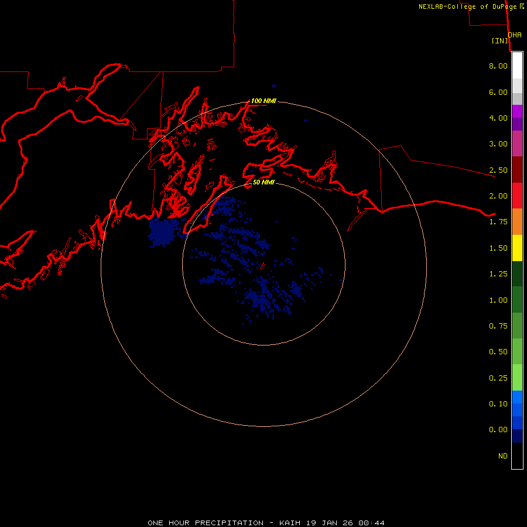Screen dimensions: 527x527
Task: Select the white swatch atop the color scale
Action: point(517,66)
